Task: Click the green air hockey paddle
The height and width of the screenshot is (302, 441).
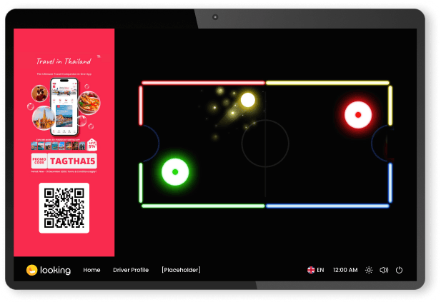Action: tap(174, 171)
